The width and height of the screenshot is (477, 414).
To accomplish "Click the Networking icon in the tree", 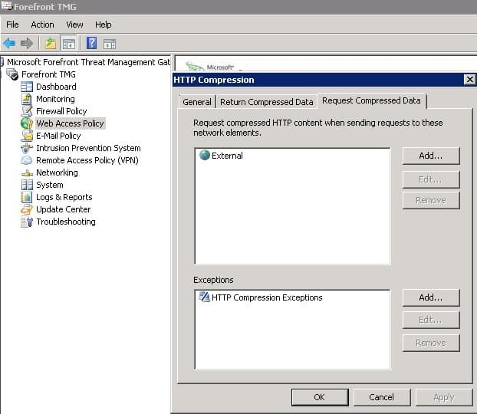I will tap(27, 173).
